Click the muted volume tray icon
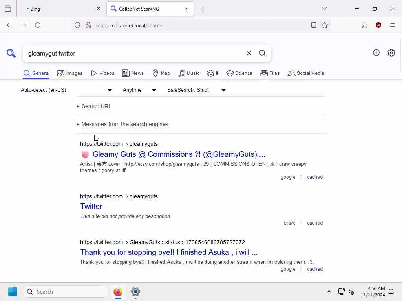This screenshot has height=301, width=402. tap(351, 292)
